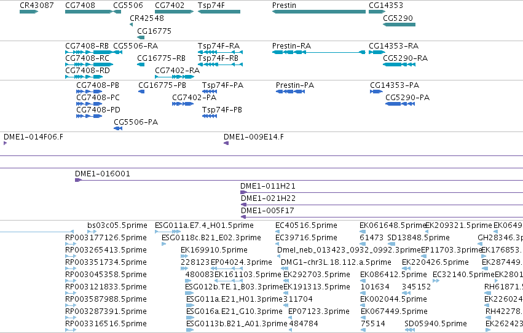
Task: Select the CG5290-PA protein
Action: click(x=400, y=104)
